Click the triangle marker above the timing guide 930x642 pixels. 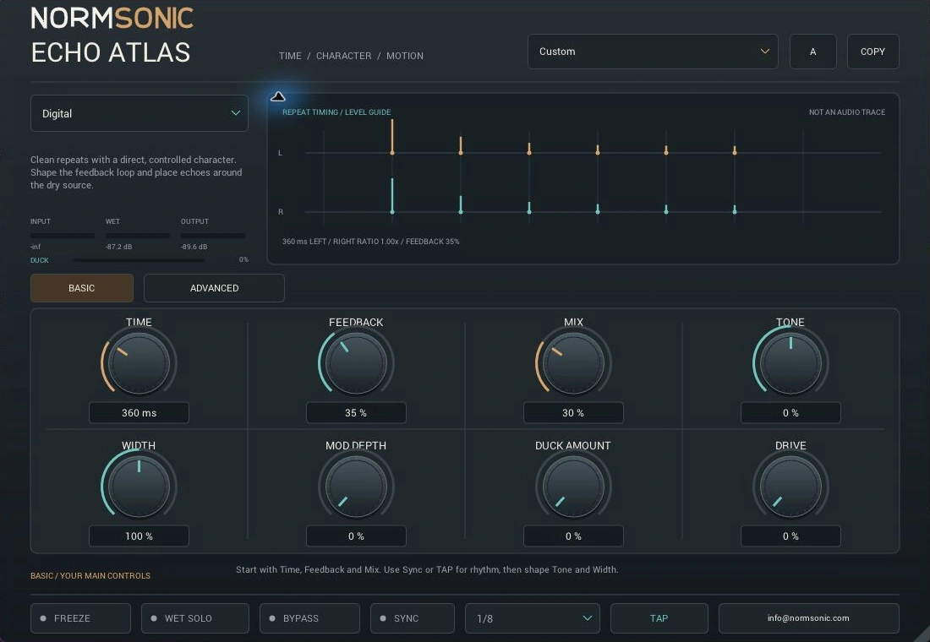coord(277,96)
